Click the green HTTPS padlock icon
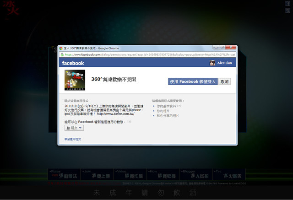The height and width of the screenshot is (200, 293). tap(62, 55)
